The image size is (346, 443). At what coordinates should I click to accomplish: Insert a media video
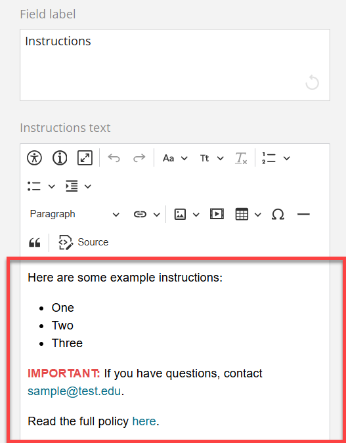(x=217, y=214)
